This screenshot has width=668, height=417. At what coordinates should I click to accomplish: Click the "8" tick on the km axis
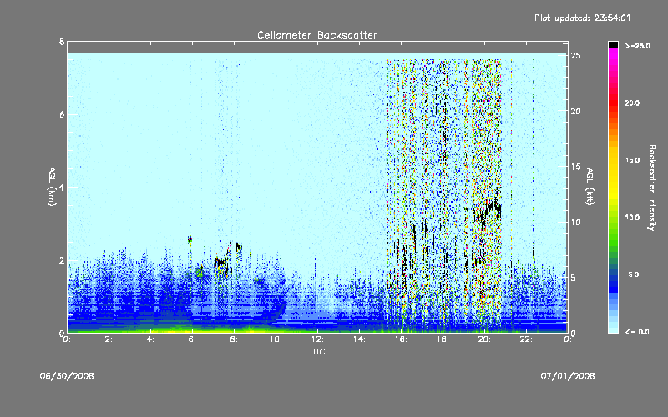[x=62, y=42]
